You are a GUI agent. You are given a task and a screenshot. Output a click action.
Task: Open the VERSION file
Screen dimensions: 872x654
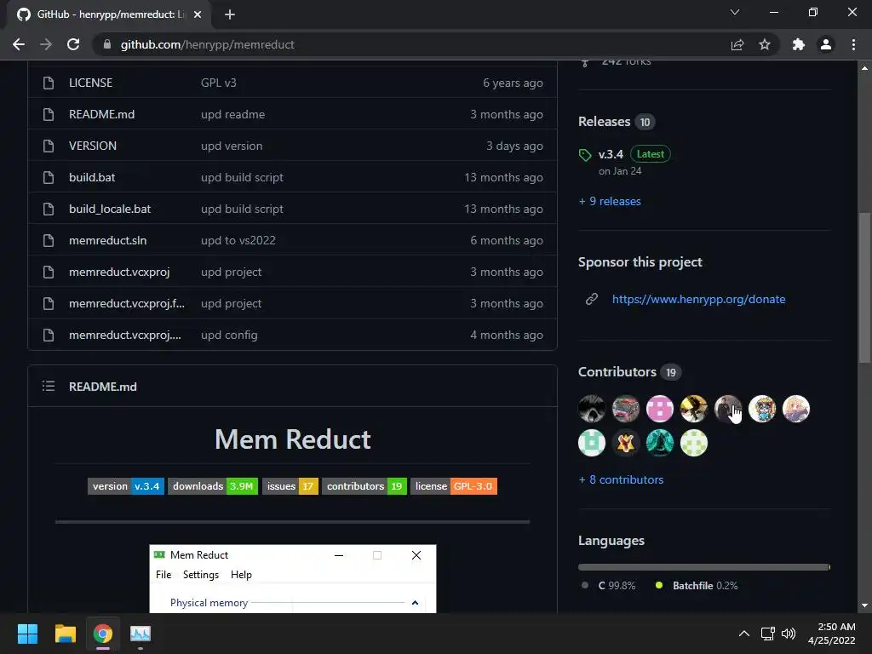point(93,146)
